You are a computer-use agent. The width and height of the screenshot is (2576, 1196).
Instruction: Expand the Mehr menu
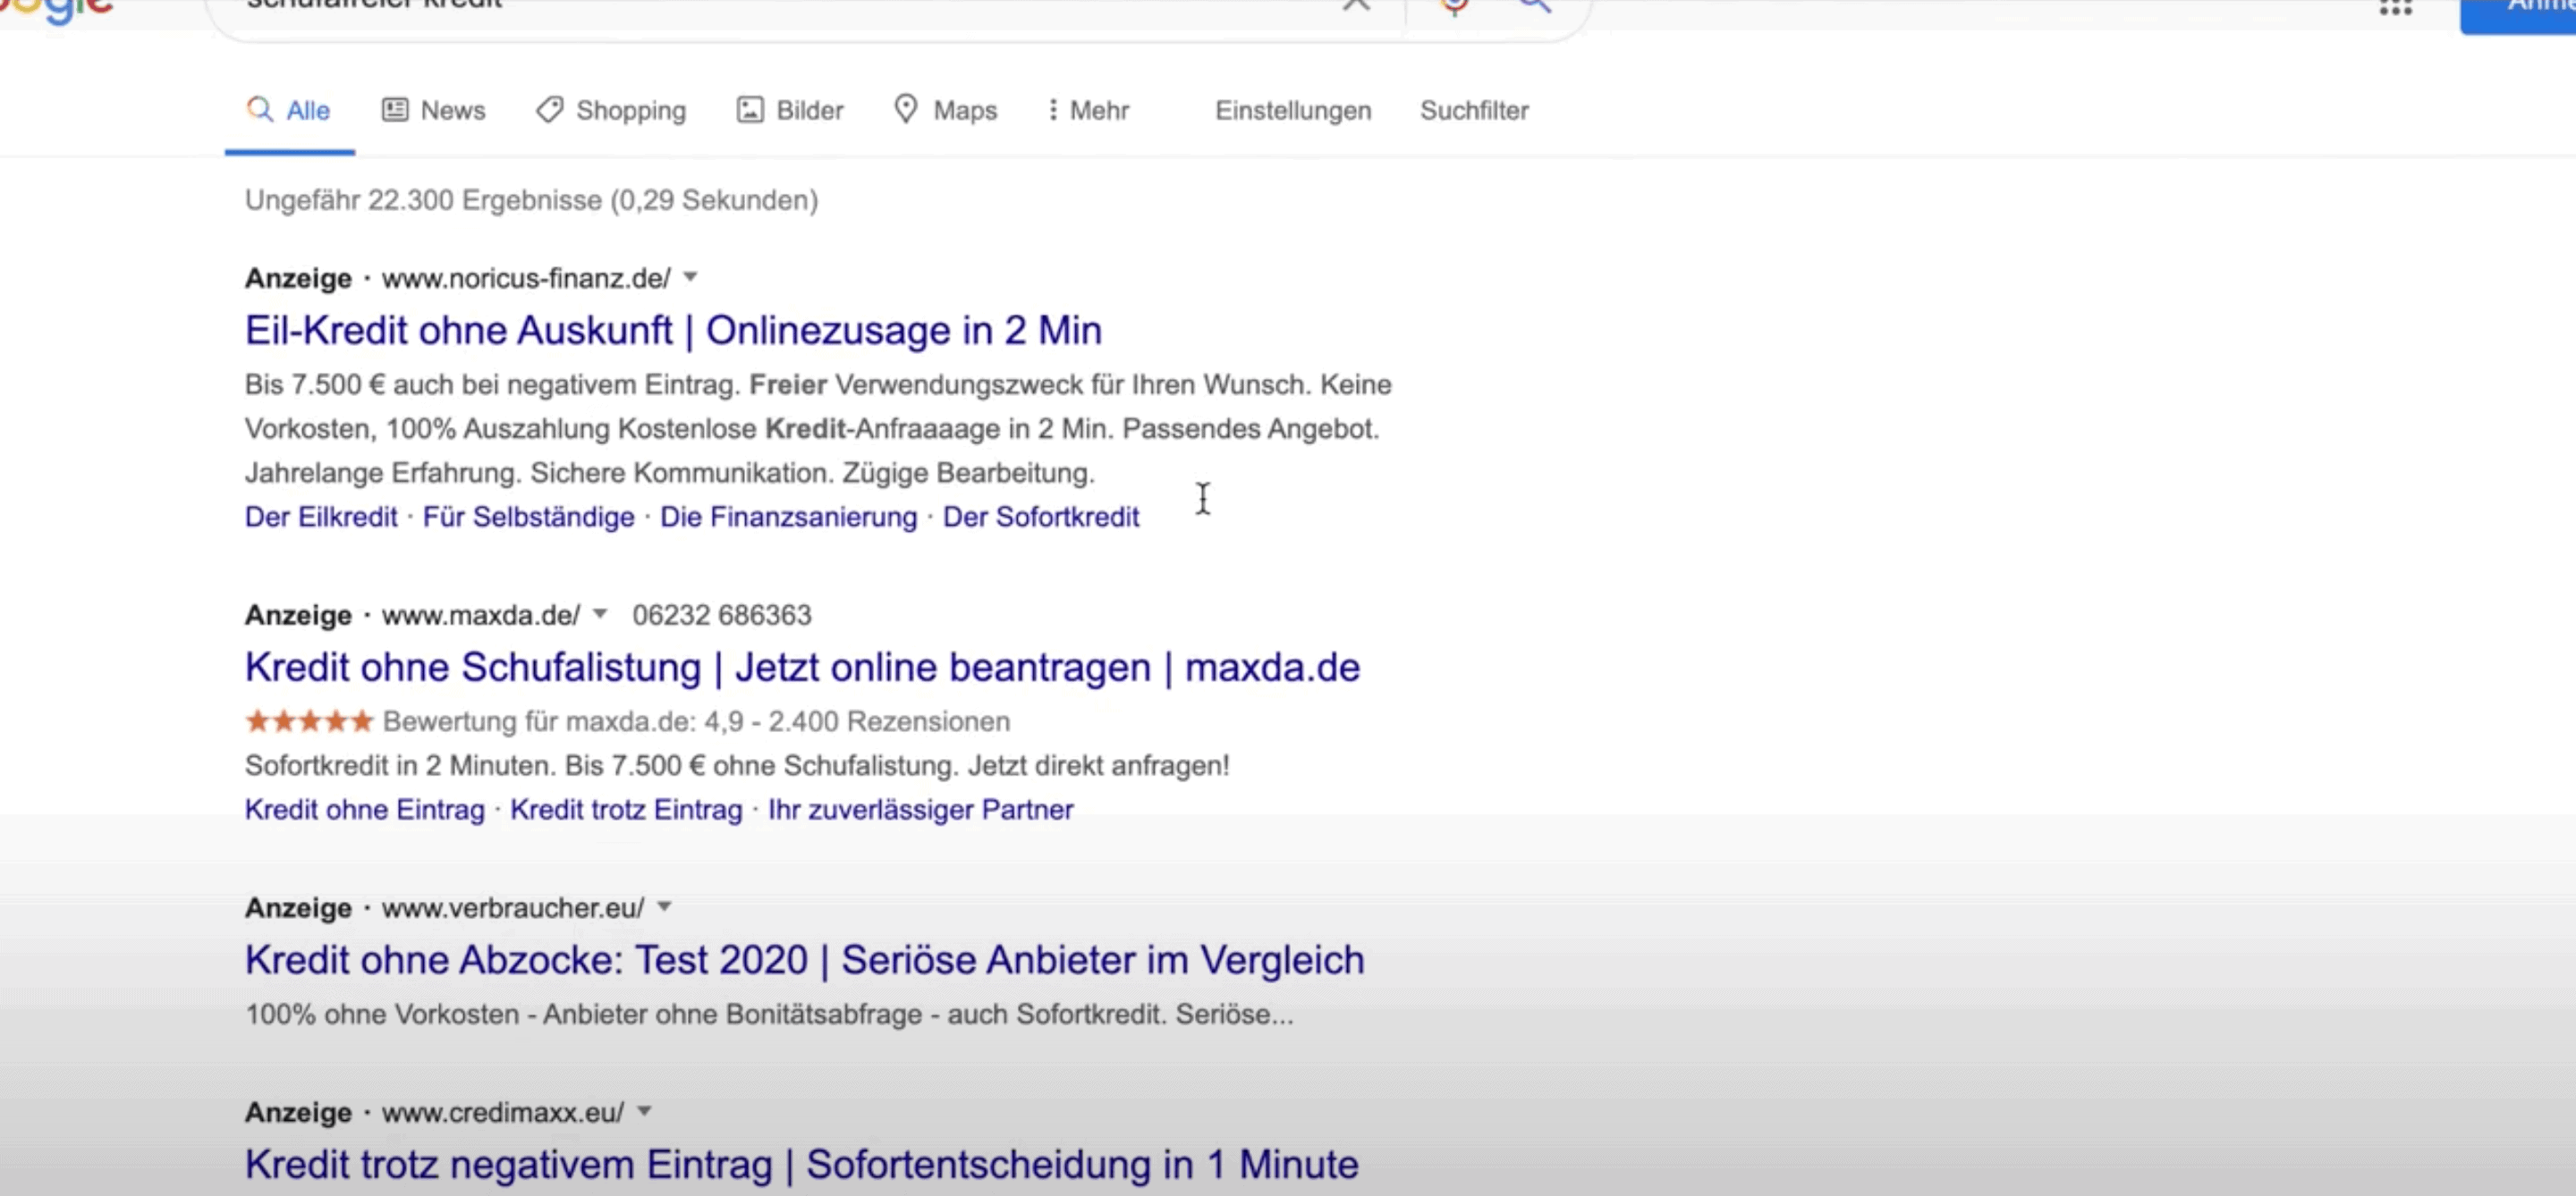click(1088, 110)
